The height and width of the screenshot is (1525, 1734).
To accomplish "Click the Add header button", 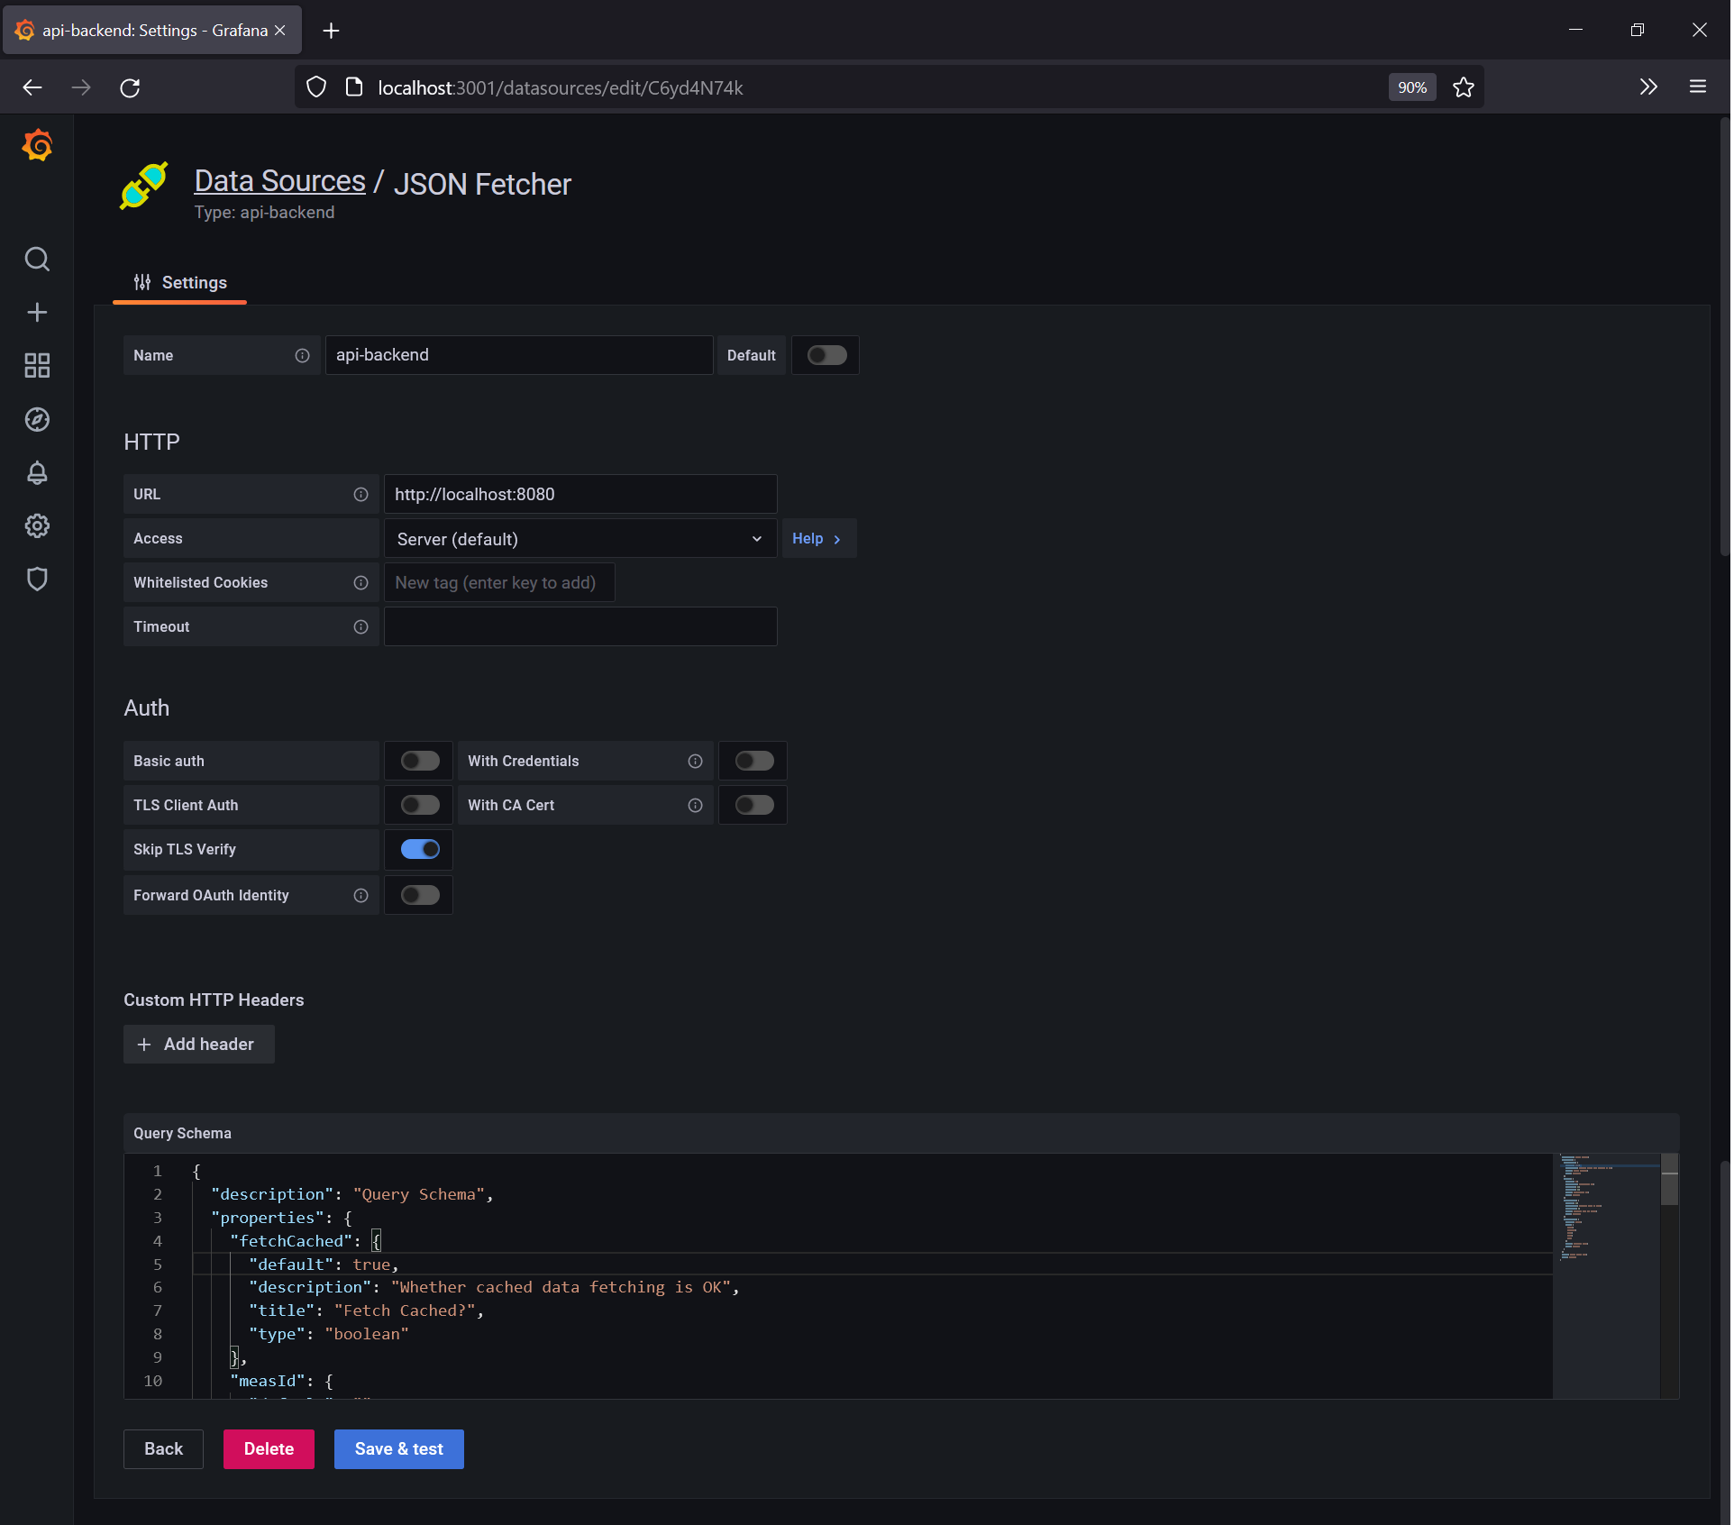I will click(198, 1045).
